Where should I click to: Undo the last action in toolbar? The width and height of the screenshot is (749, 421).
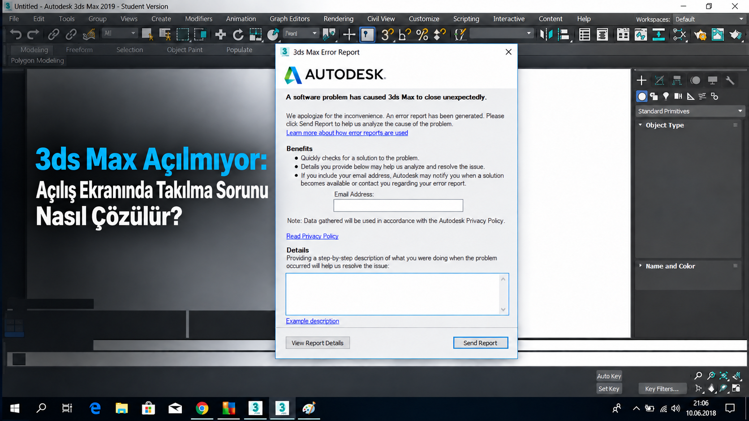[x=16, y=34]
